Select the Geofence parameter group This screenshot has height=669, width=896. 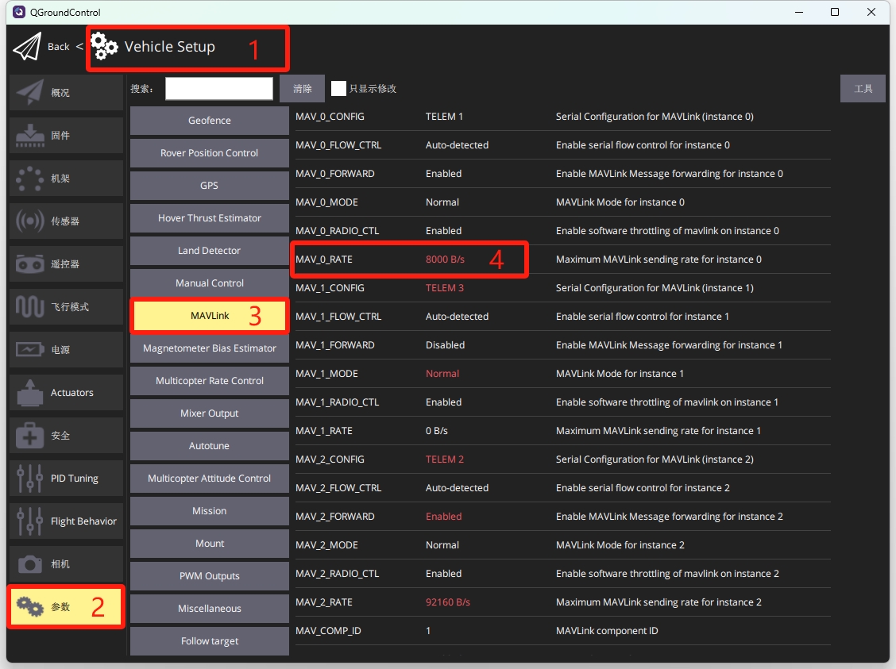(x=210, y=121)
